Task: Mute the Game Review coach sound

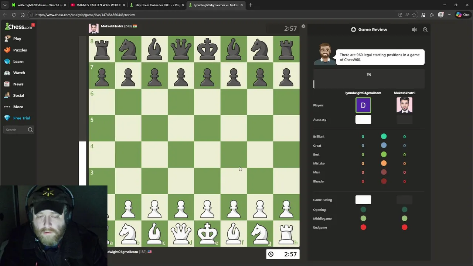Action: click(414, 30)
